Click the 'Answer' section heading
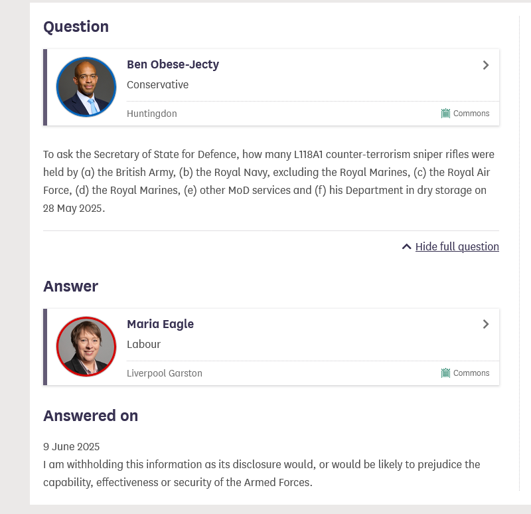This screenshot has height=514, width=531. pyautogui.click(x=70, y=286)
